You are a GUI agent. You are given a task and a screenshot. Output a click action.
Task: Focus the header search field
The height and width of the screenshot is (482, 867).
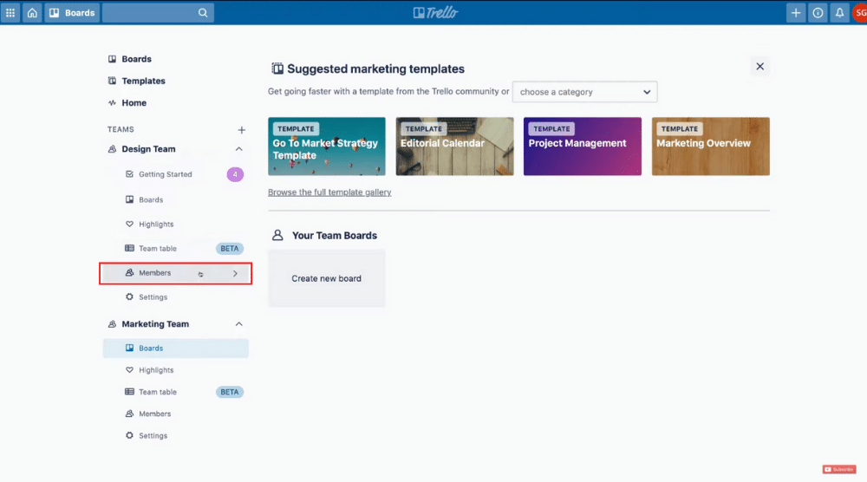(158, 13)
